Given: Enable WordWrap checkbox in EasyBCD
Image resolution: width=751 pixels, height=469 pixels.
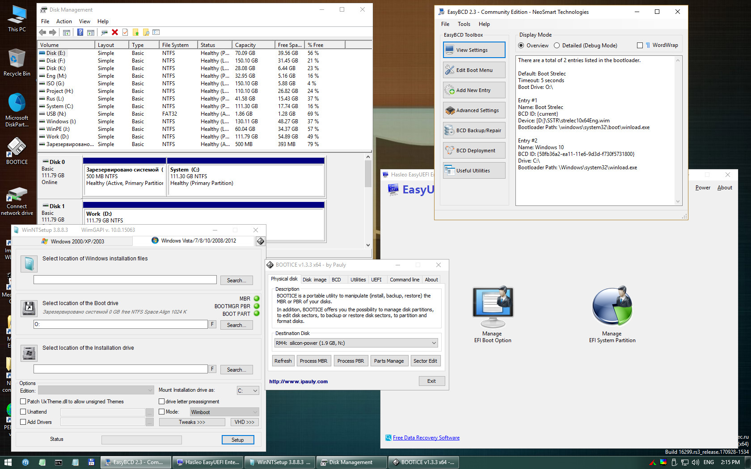Looking at the screenshot, I should [x=640, y=46].
